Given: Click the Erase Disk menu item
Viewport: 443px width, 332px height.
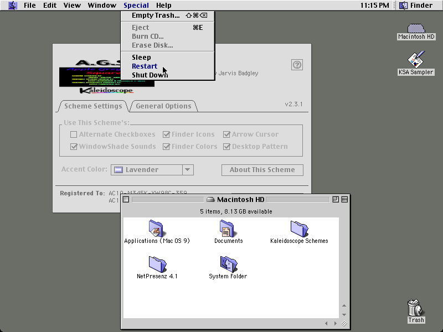Looking at the screenshot, I should pos(168,45).
